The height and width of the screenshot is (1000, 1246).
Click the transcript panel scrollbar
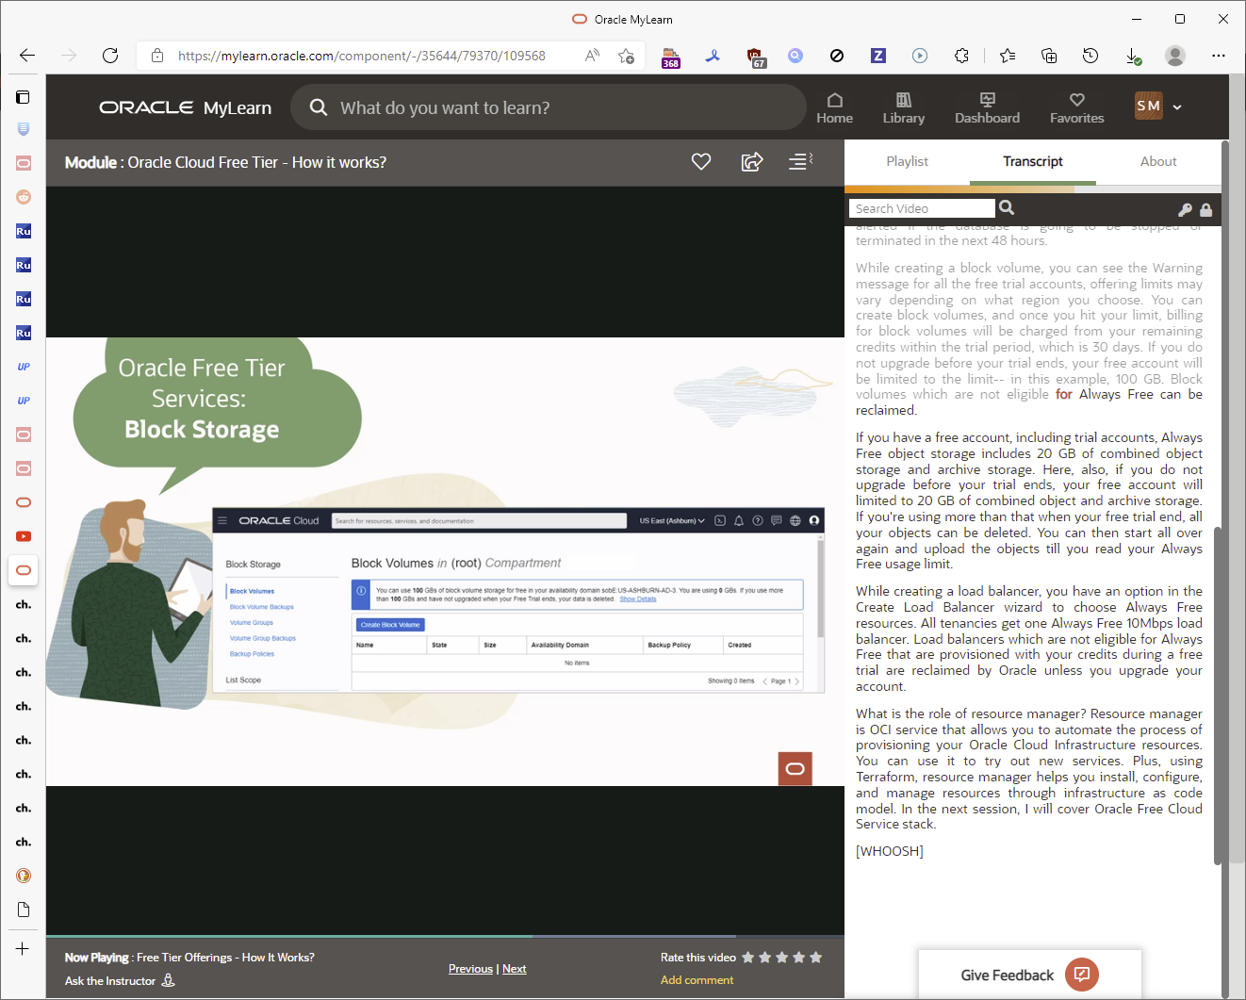[x=1218, y=695]
